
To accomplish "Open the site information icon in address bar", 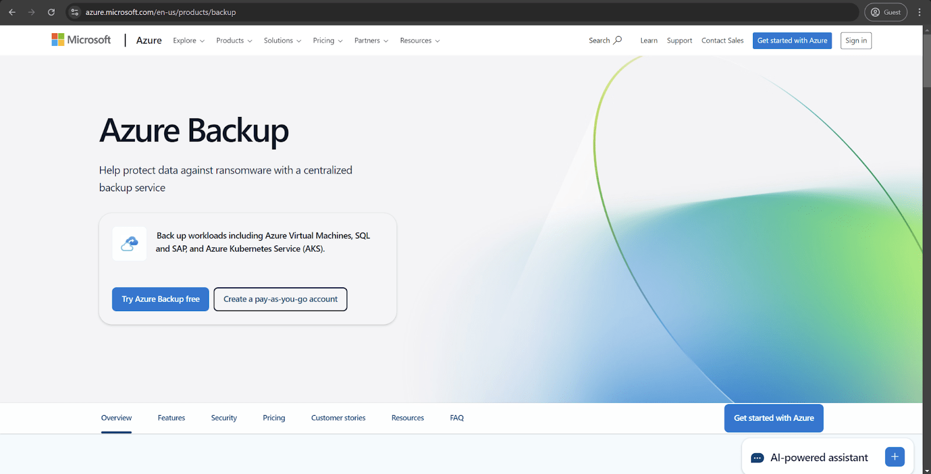I will point(74,12).
